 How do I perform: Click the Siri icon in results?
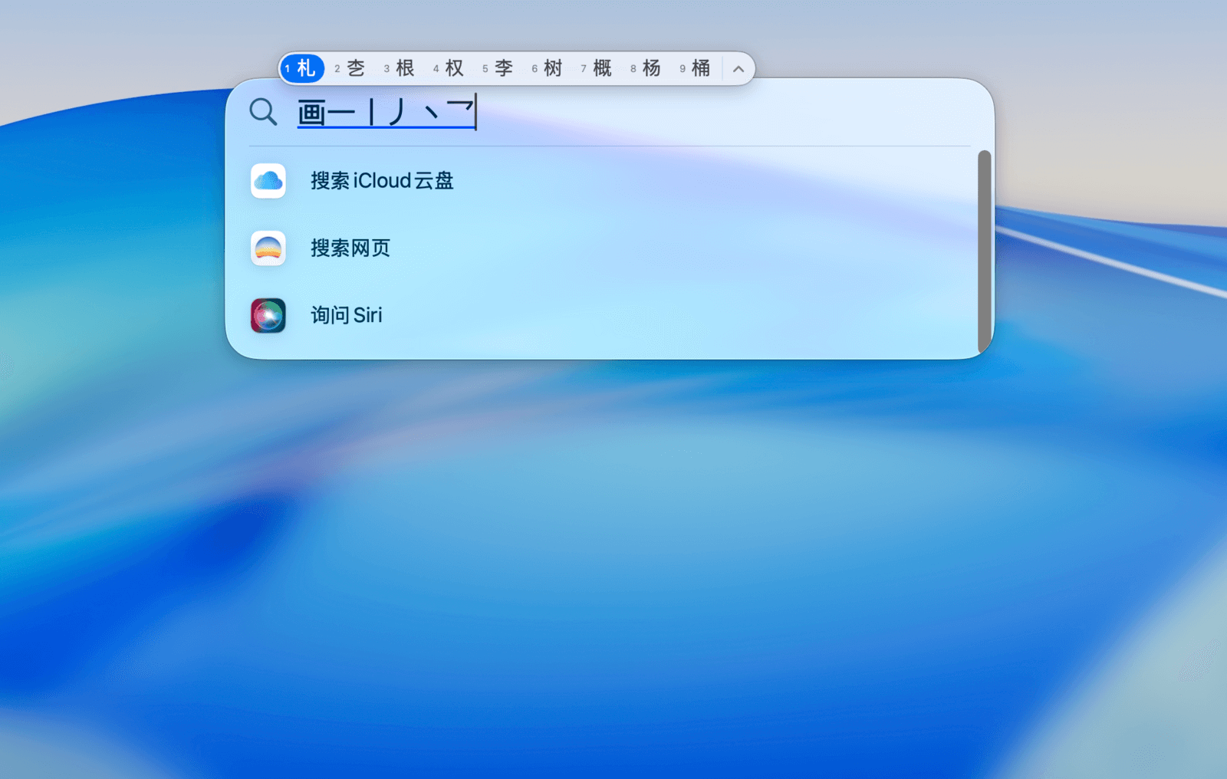(x=268, y=316)
